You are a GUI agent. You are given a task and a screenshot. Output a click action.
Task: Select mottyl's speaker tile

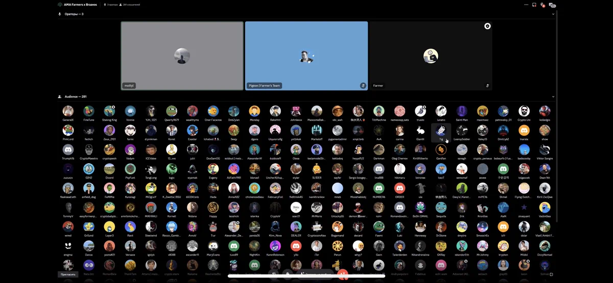(x=182, y=56)
